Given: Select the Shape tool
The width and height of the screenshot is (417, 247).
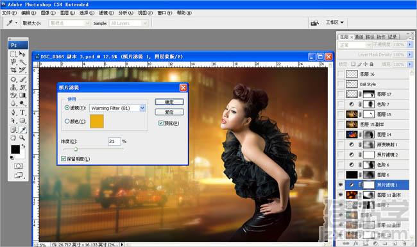Looking at the screenshot, I should pos(22,121).
